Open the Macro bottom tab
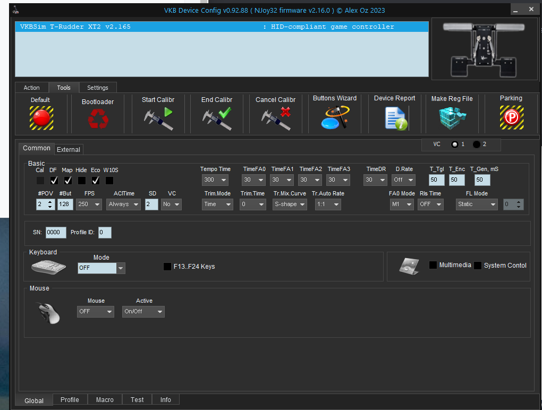542x410 pixels. 105,399
